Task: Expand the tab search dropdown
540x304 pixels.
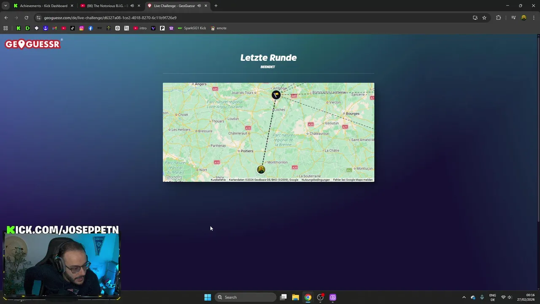Action: point(5,6)
